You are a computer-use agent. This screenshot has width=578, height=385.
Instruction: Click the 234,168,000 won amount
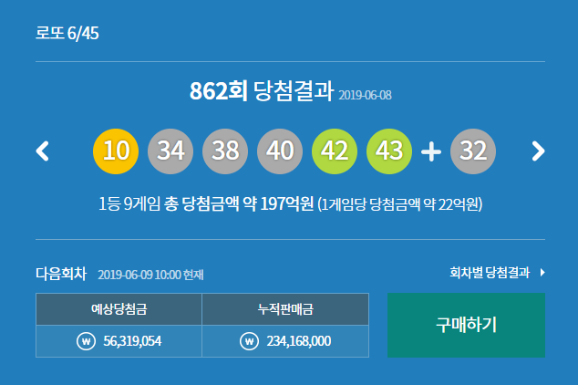(296, 341)
